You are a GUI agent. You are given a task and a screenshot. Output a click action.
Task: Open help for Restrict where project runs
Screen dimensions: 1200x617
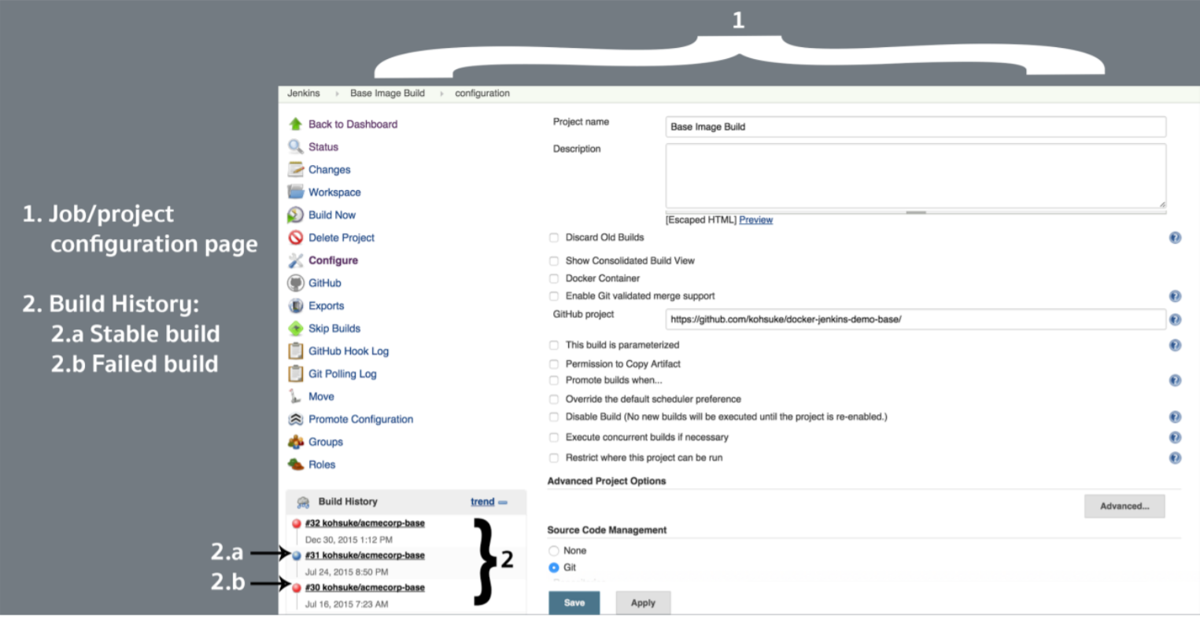click(x=1175, y=458)
